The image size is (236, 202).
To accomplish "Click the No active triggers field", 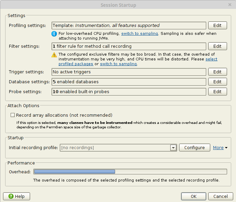I will [x=129, y=72].
